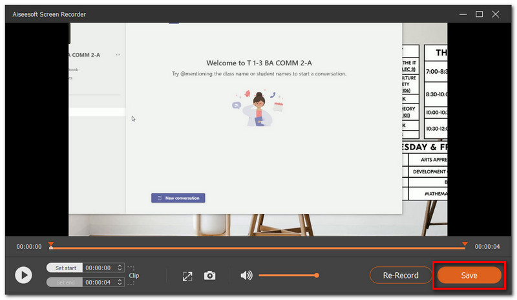Mute audio with the speaker icon
517x300 pixels.
click(x=246, y=275)
